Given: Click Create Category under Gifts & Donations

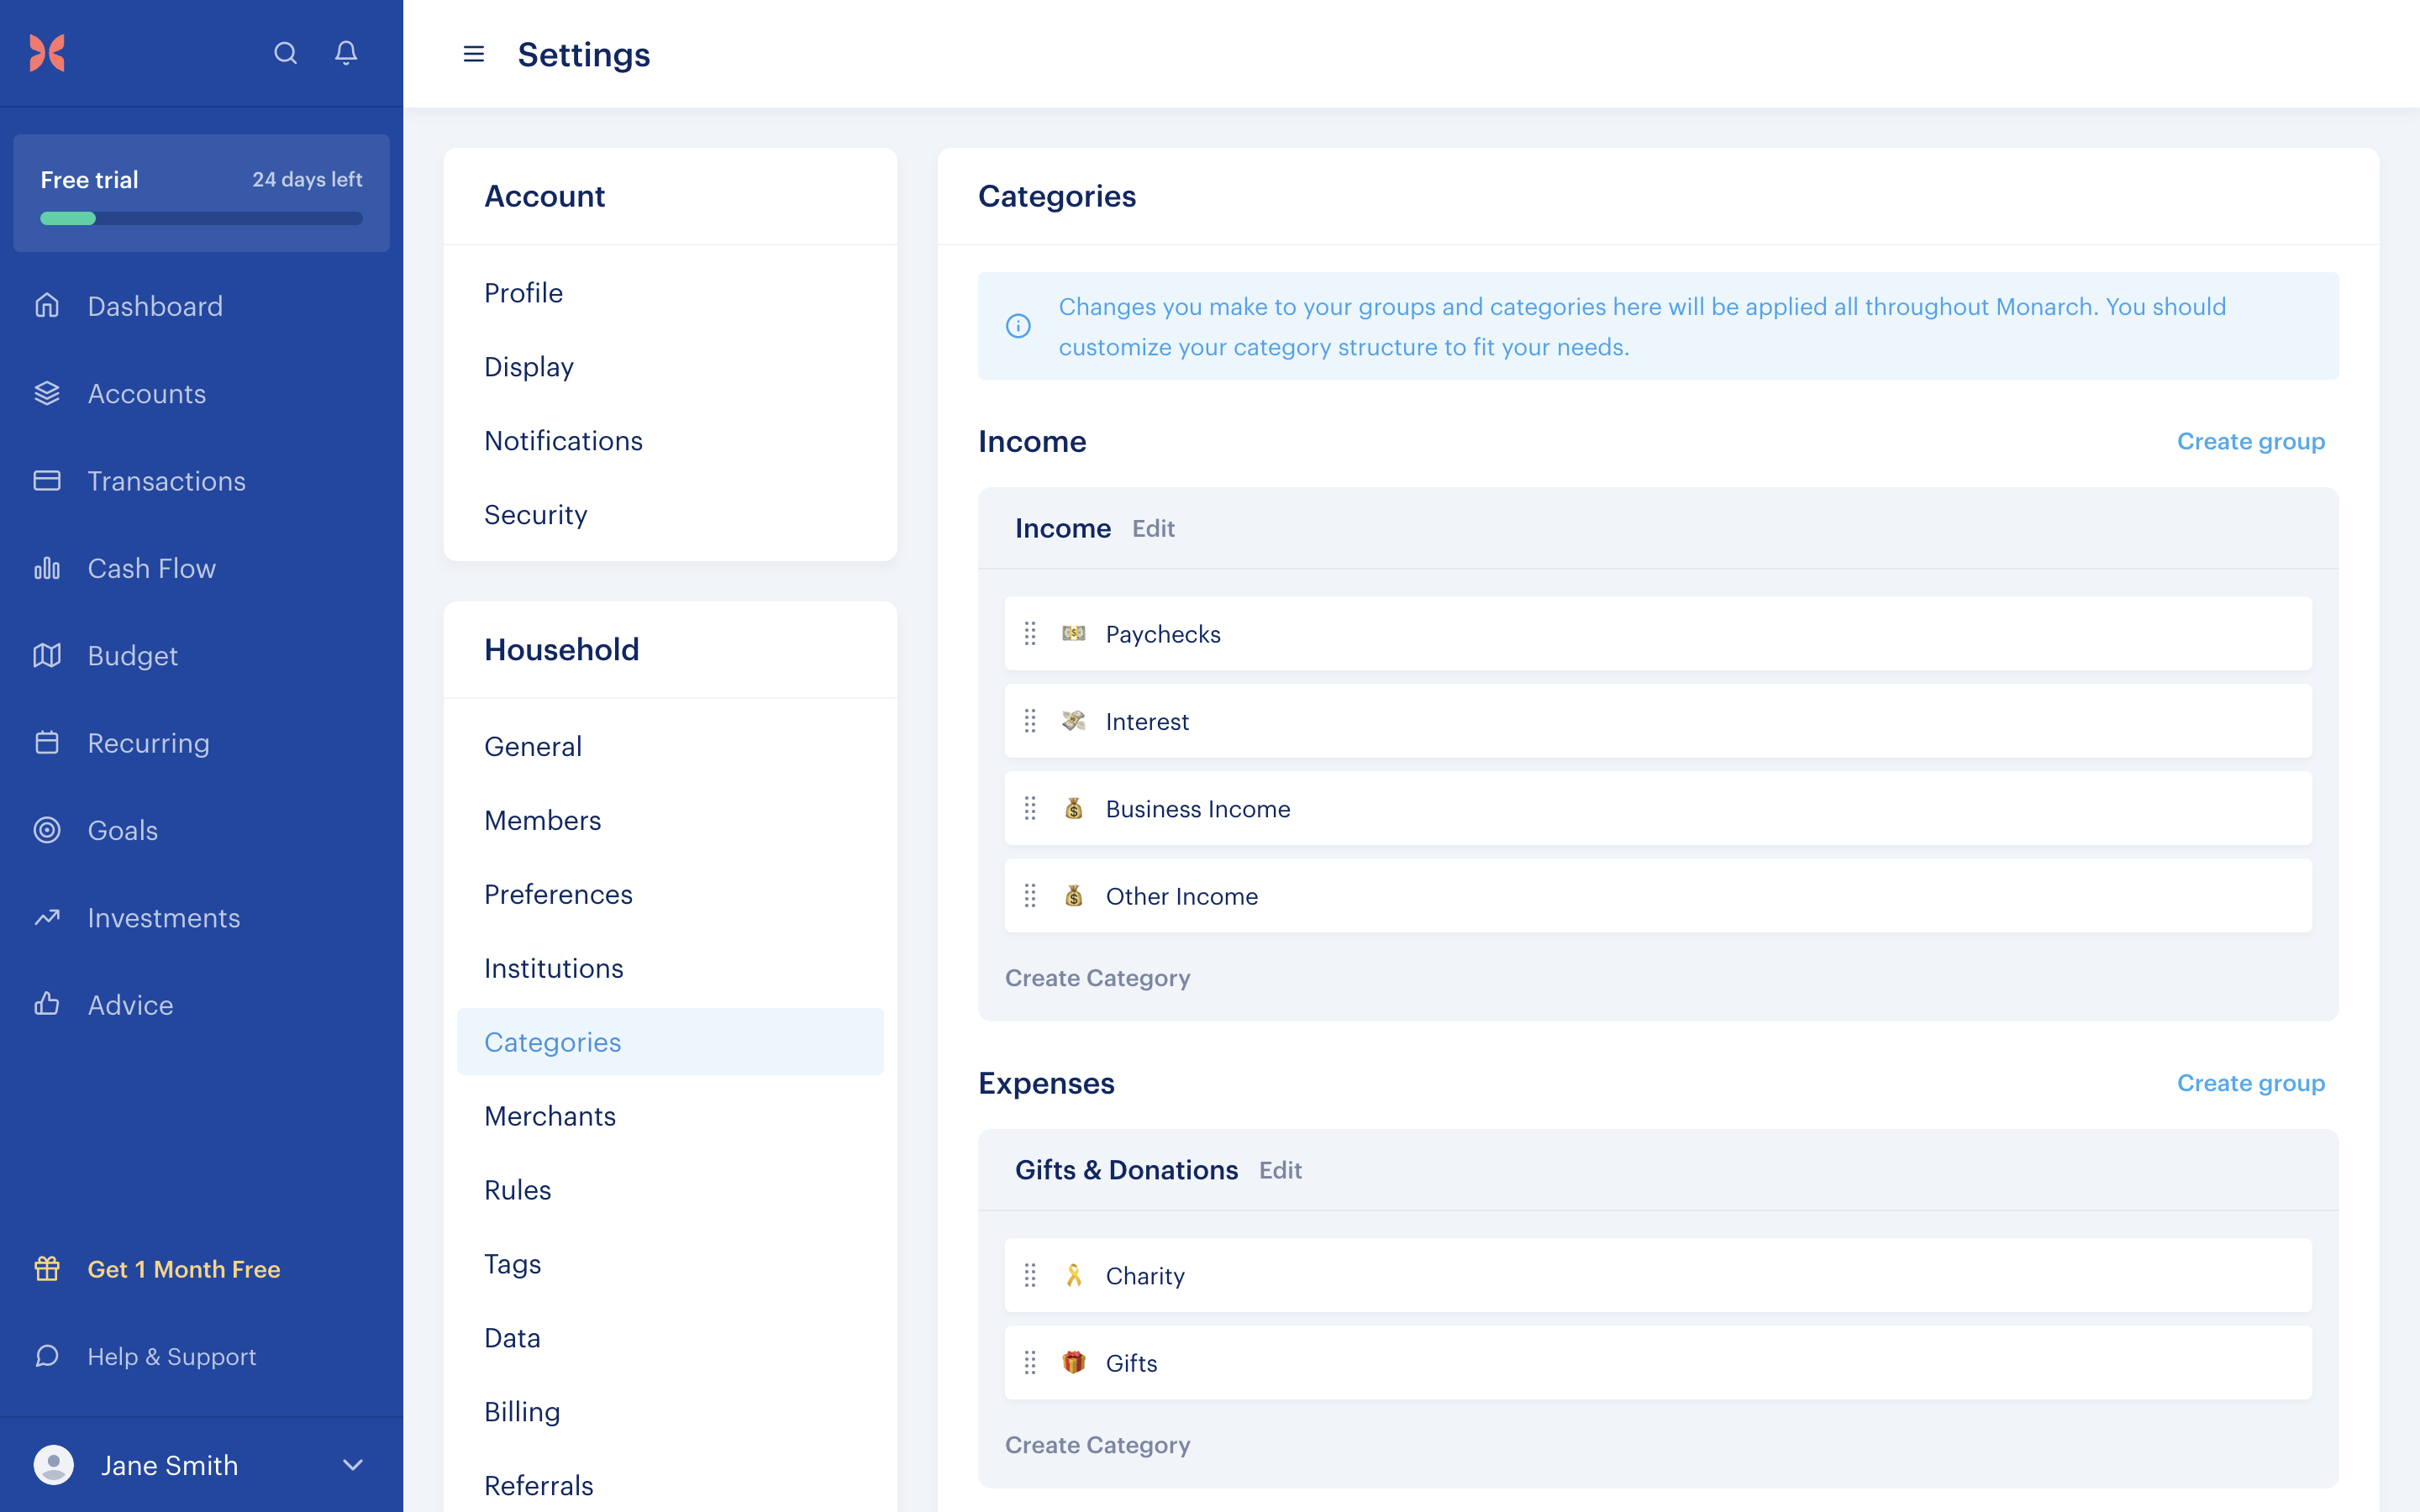Looking at the screenshot, I should coord(1097,1444).
